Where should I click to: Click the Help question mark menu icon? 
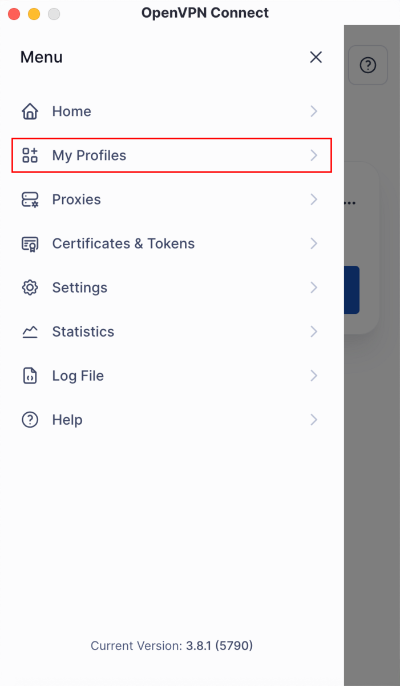point(30,420)
